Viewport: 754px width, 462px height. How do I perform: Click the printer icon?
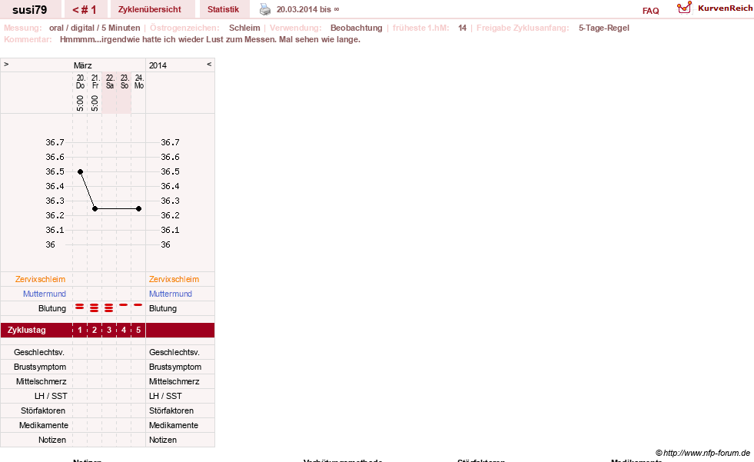coord(265,9)
